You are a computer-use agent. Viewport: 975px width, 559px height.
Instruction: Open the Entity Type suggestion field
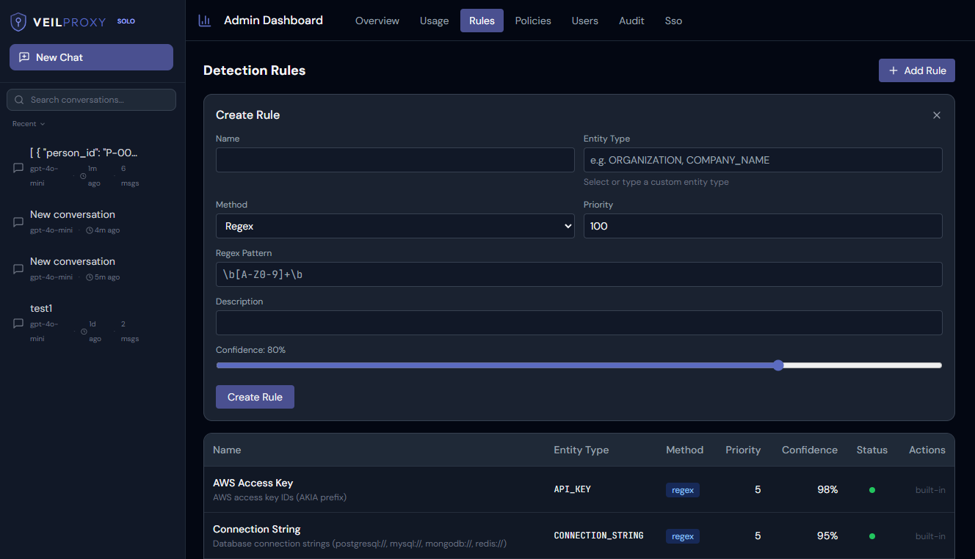pos(762,160)
